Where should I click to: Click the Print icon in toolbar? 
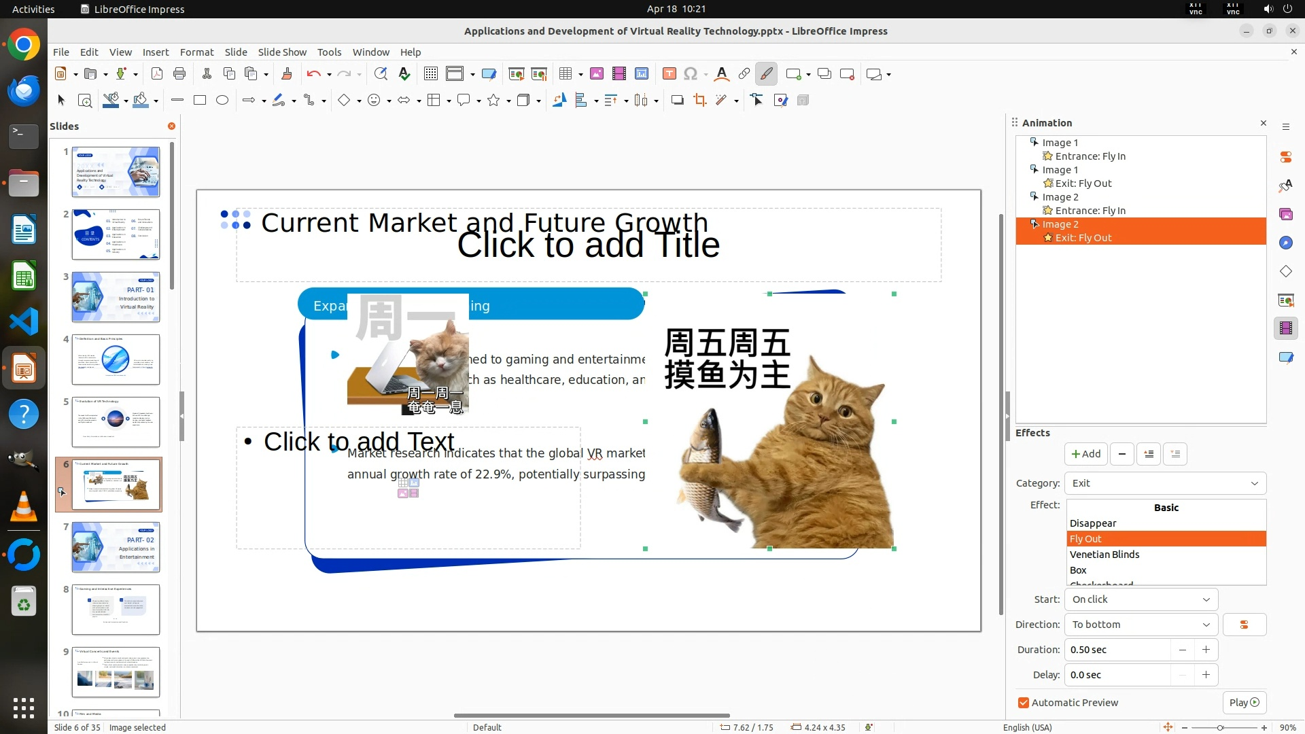(179, 74)
